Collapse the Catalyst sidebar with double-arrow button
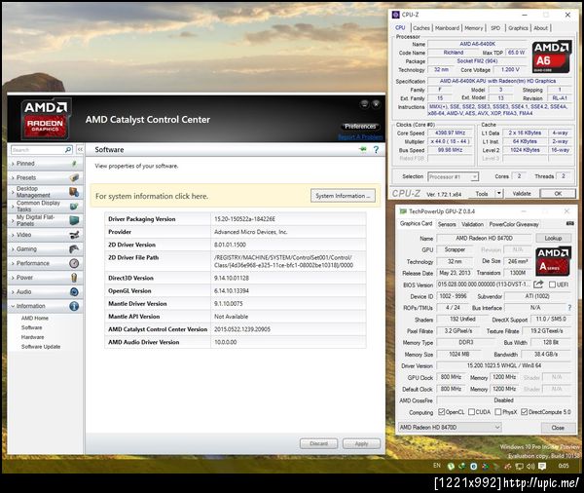584x493 pixels. point(80,149)
